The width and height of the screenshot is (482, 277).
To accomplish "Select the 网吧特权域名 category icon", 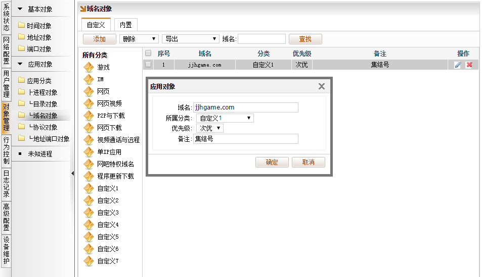I will (x=89, y=164).
